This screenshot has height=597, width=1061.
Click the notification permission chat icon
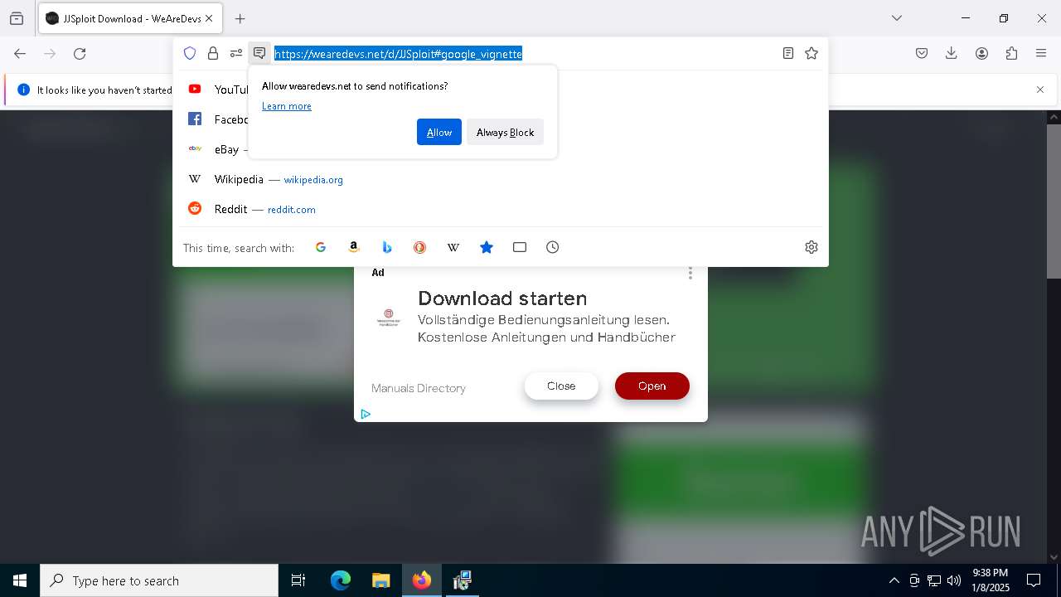(259, 53)
